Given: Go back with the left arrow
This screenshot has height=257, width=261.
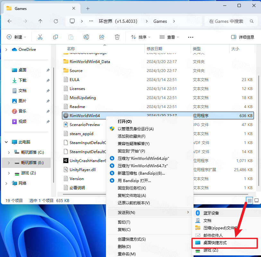Looking at the screenshot, I should pyautogui.click(x=10, y=21).
